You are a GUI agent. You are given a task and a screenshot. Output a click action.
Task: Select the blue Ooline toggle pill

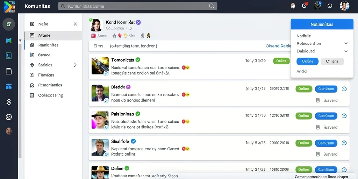pyautogui.click(x=307, y=62)
